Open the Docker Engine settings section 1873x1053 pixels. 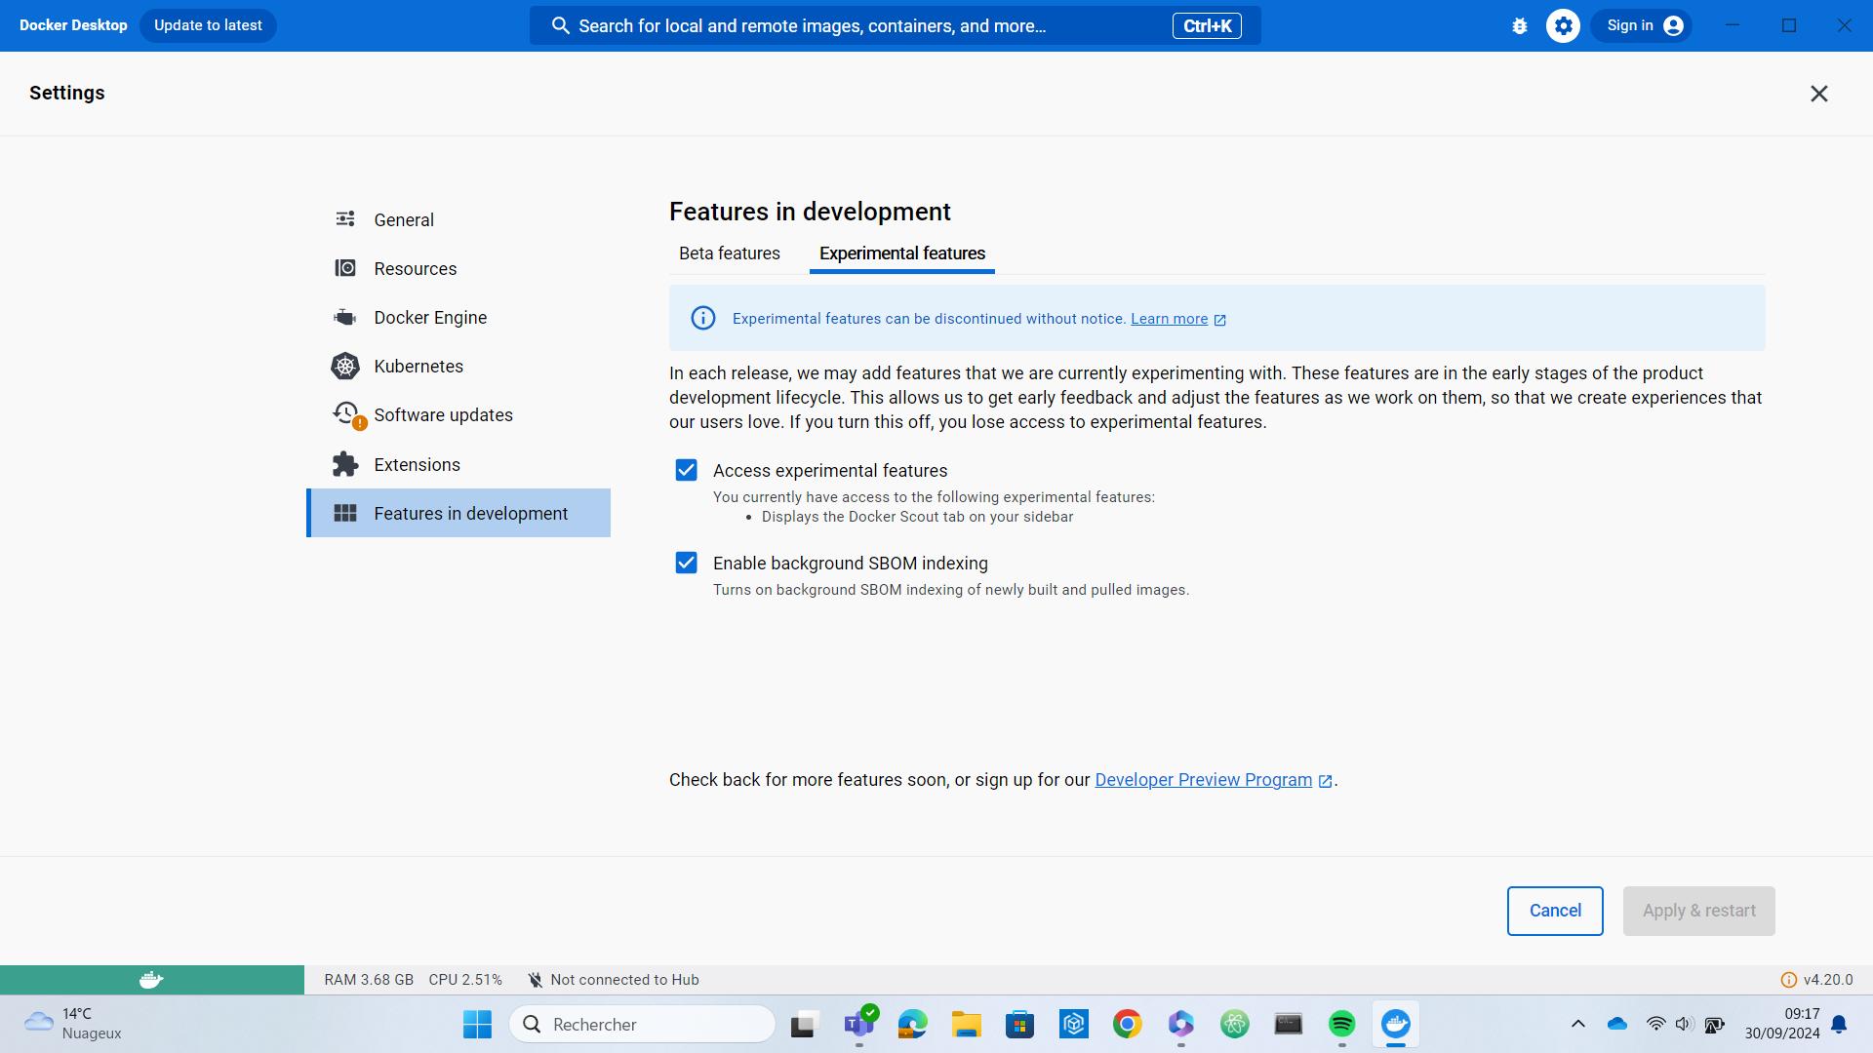(x=458, y=317)
